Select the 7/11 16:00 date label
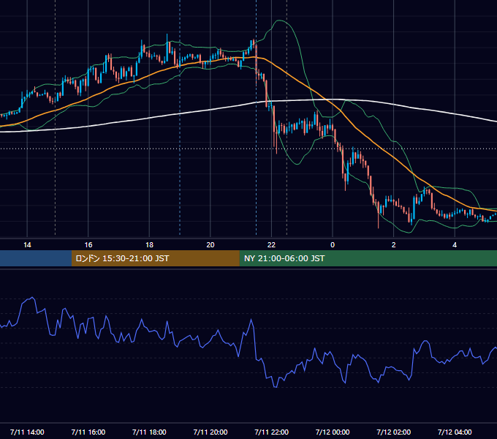The image size is (497, 439). click(x=88, y=432)
